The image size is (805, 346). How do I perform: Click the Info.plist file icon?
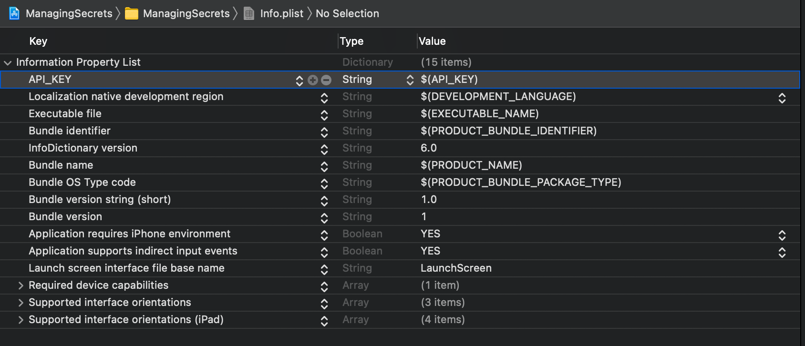coord(249,13)
